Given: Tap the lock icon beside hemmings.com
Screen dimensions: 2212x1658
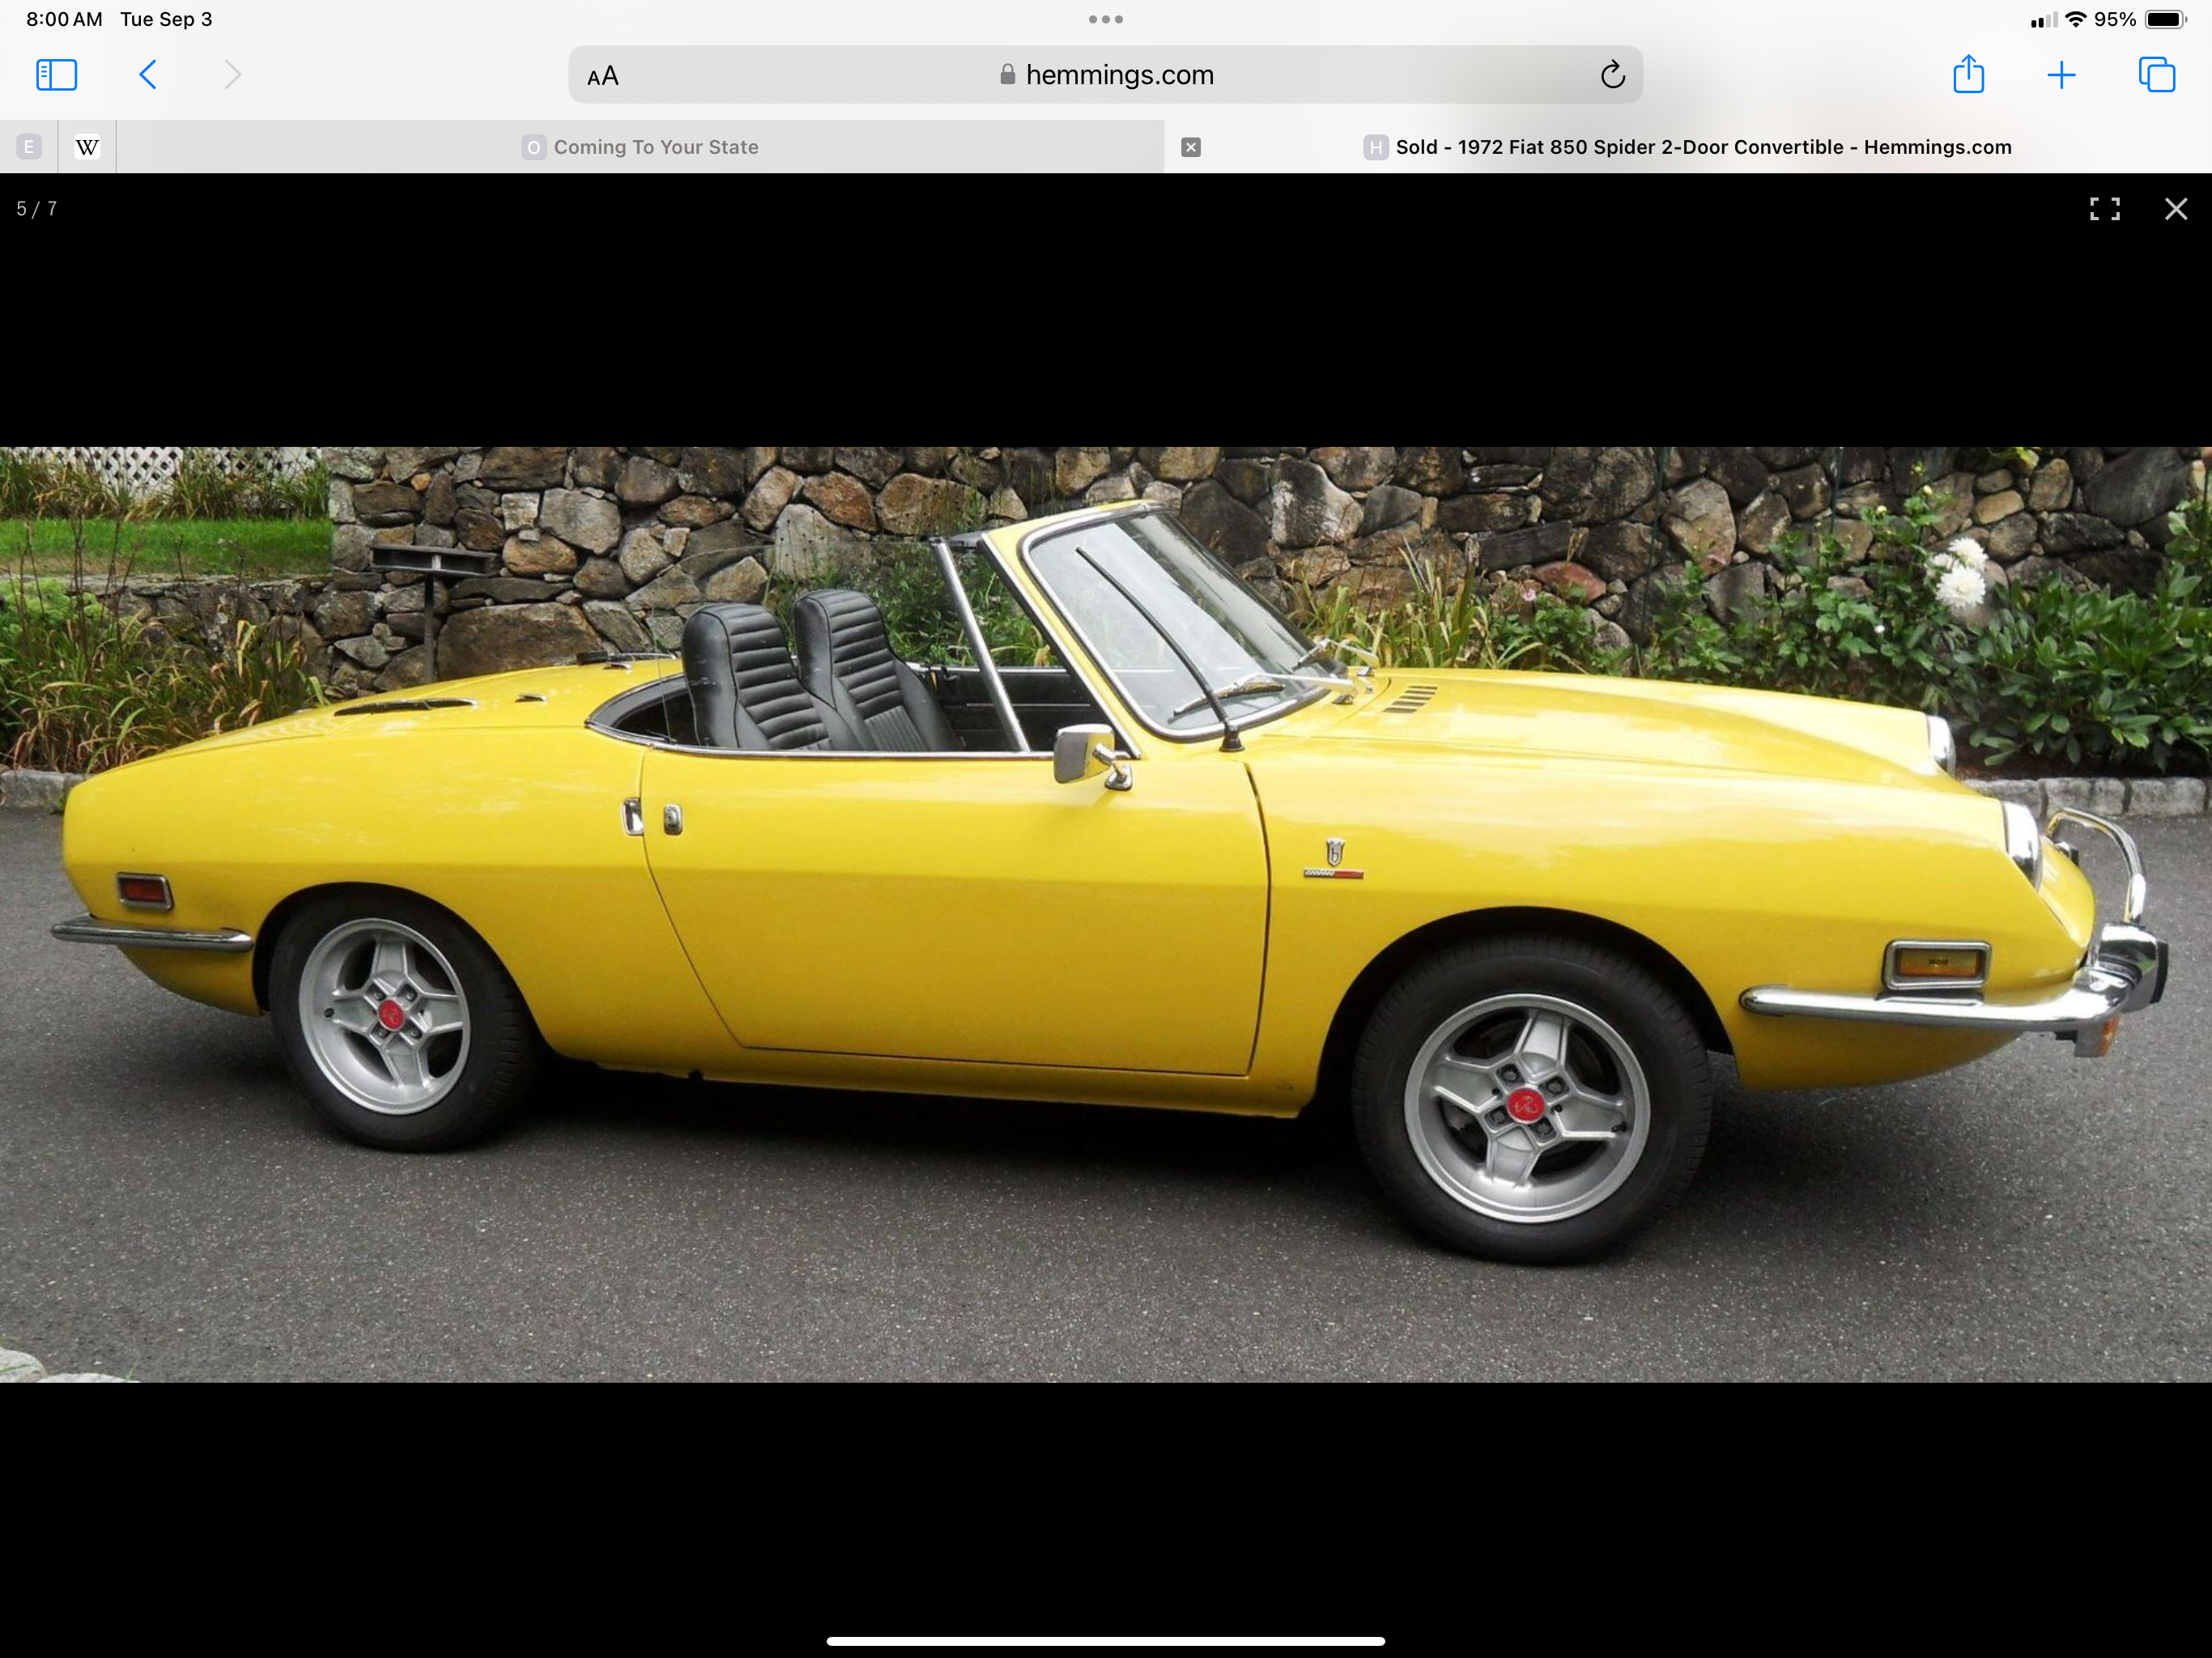Looking at the screenshot, I should [1007, 75].
